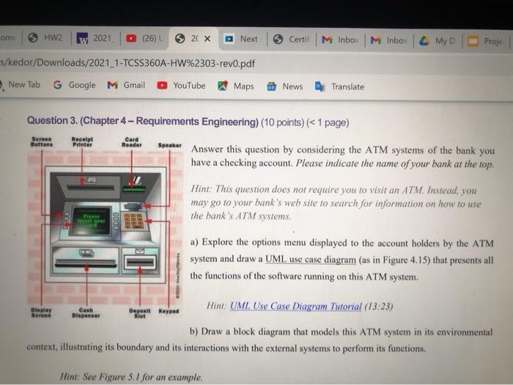Click the Translate bookmark icon

[320, 87]
